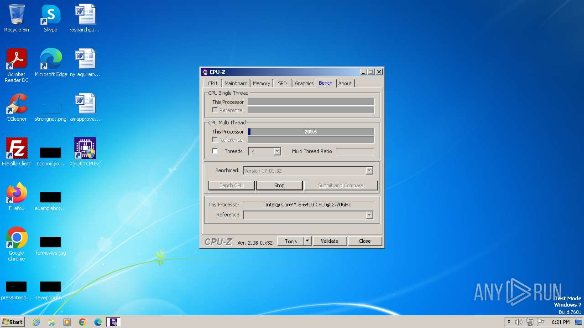Click the Close button at bottom of CPU-Z
The height and width of the screenshot is (328, 584).
[365, 241]
